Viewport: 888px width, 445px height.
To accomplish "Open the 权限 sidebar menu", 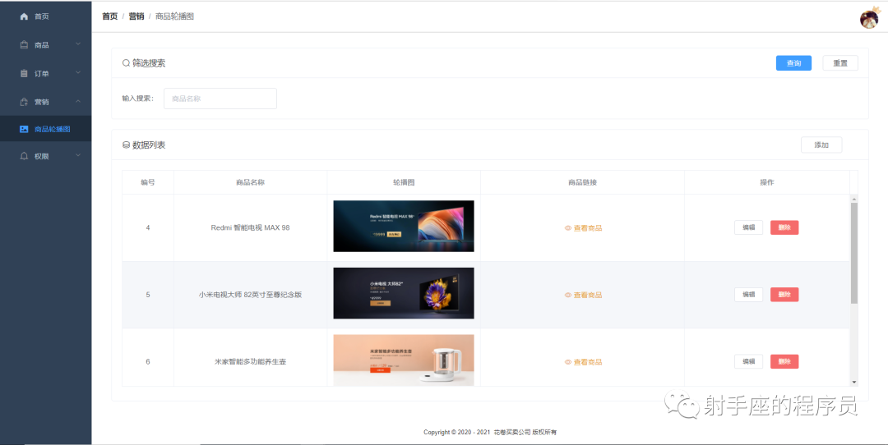I will (x=45, y=156).
